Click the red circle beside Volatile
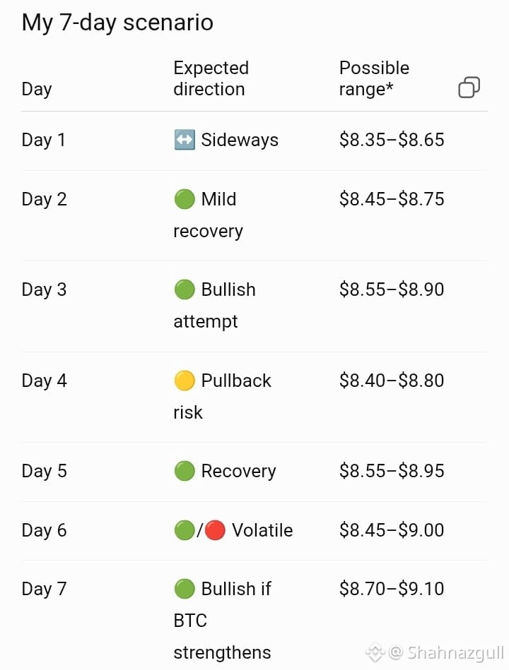Image resolution: width=509 pixels, height=670 pixels. (x=215, y=530)
